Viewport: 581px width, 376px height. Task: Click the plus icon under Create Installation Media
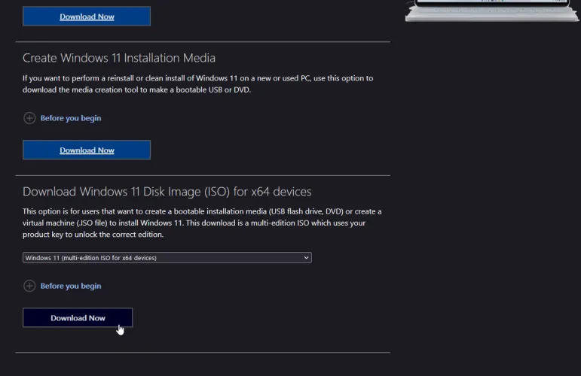(x=29, y=118)
